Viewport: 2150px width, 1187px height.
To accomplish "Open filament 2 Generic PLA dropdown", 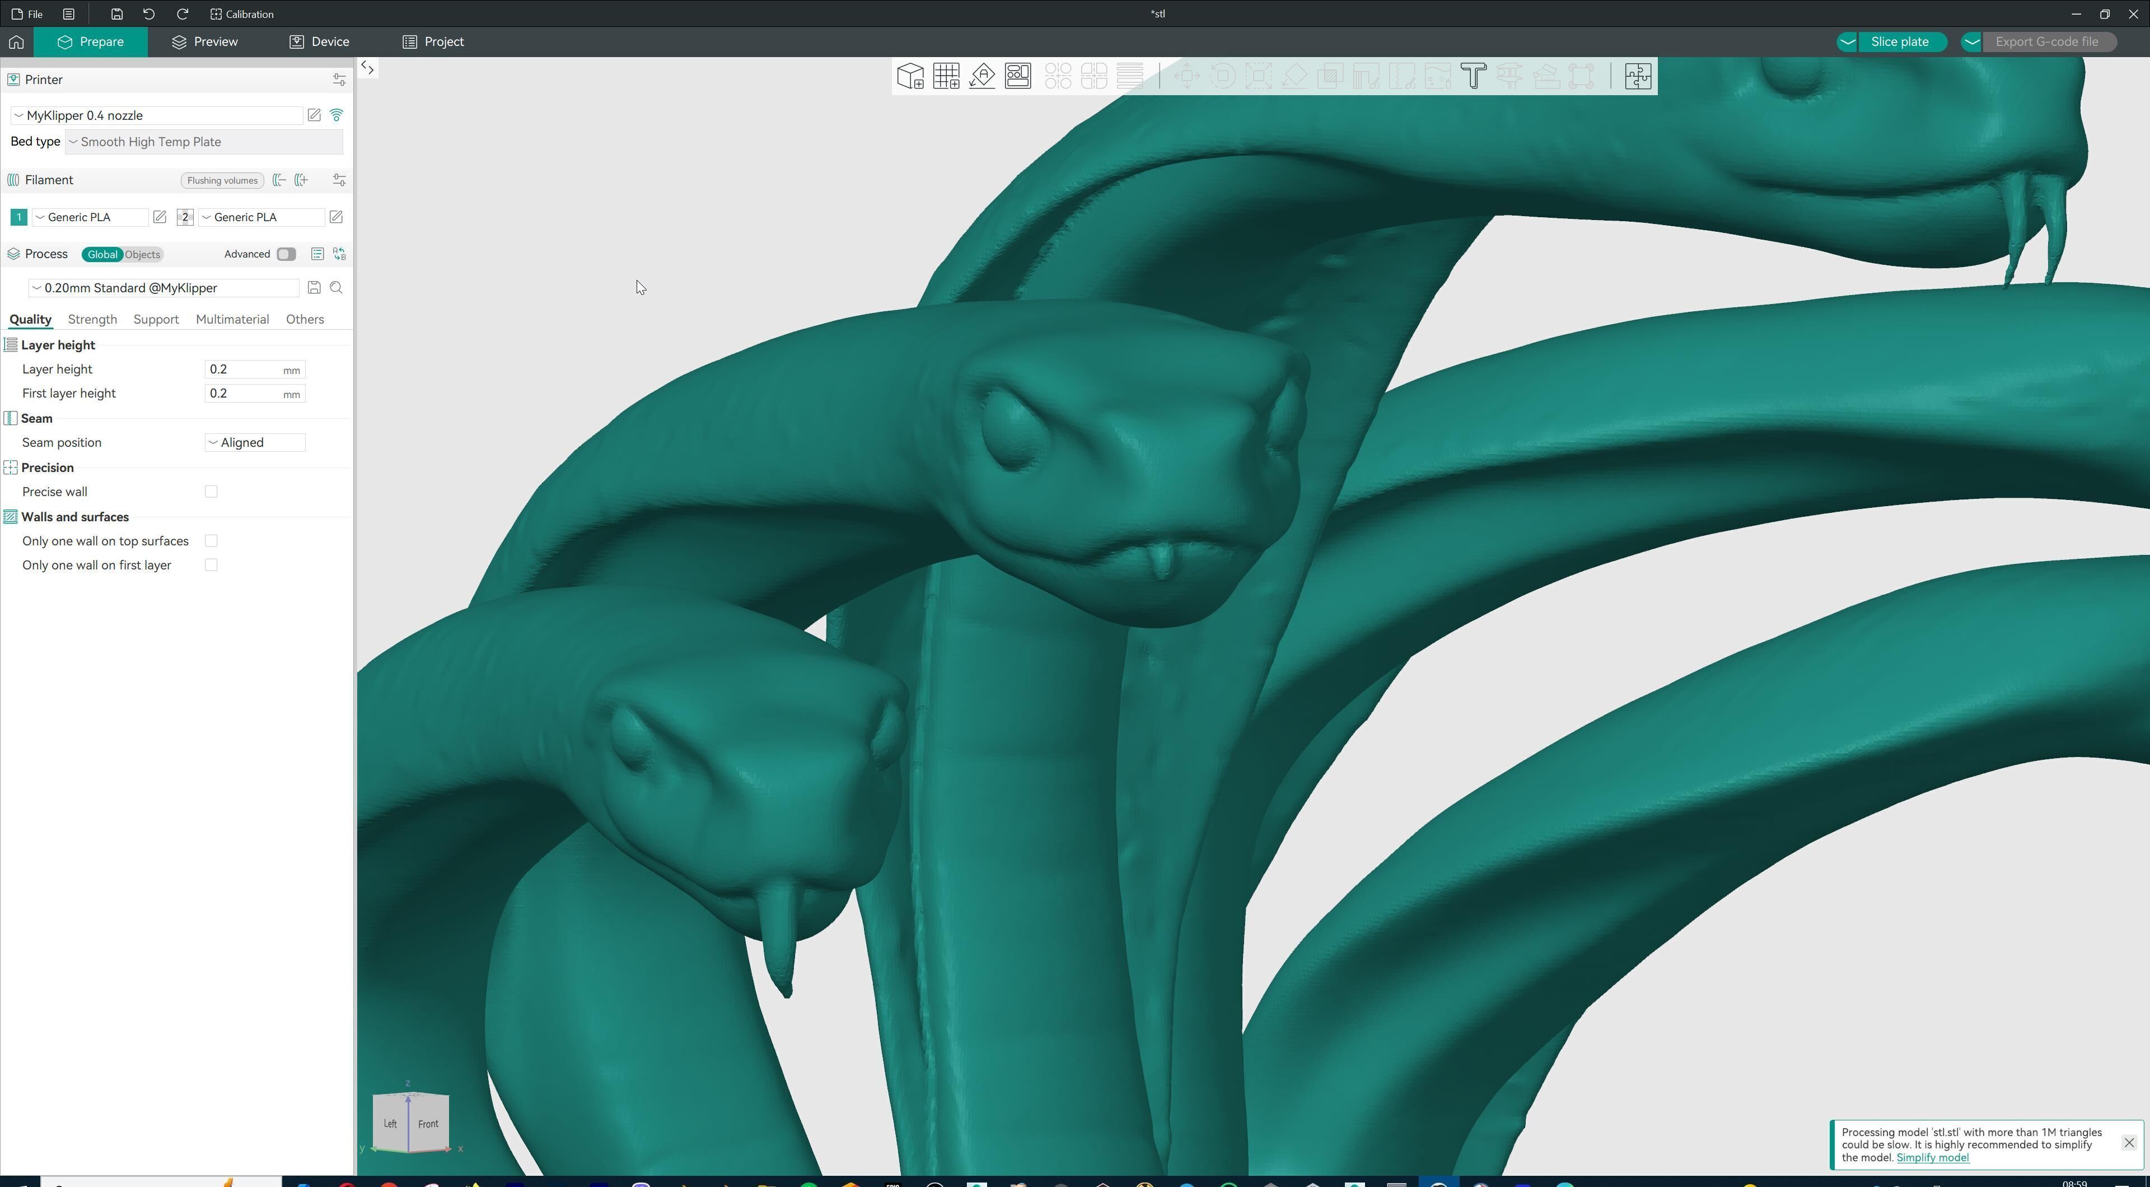I will [x=261, y=217].
